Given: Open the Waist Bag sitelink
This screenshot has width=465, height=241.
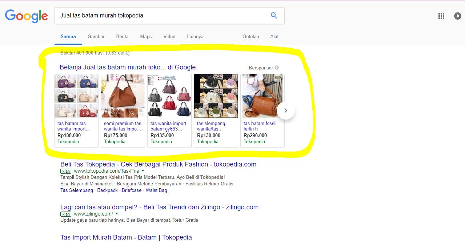Looking at the screenshot, I should (156, 190).
